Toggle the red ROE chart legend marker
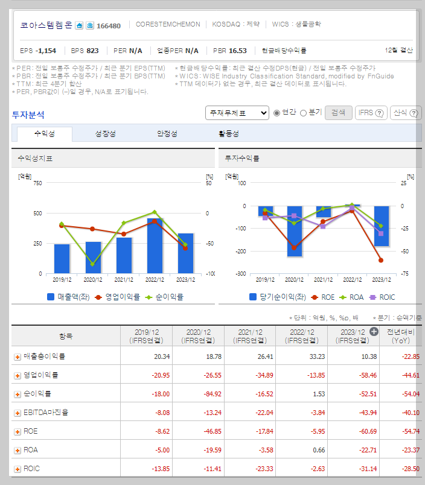Viewport: 425px width, 485px height. (x=315, y=297)
